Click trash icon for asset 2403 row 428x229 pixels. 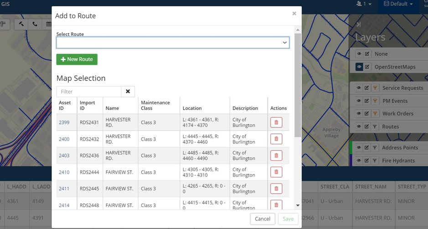click(276, 155)
